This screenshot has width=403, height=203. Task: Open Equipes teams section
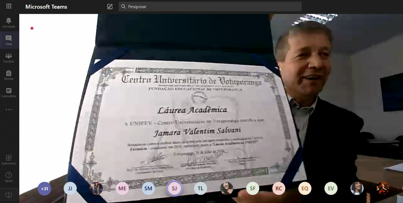9,58
